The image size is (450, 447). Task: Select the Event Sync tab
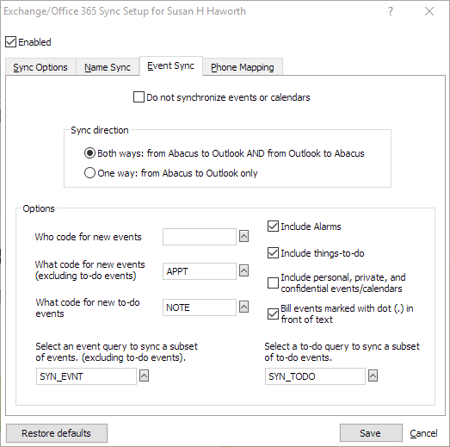[x=170, y=66]
